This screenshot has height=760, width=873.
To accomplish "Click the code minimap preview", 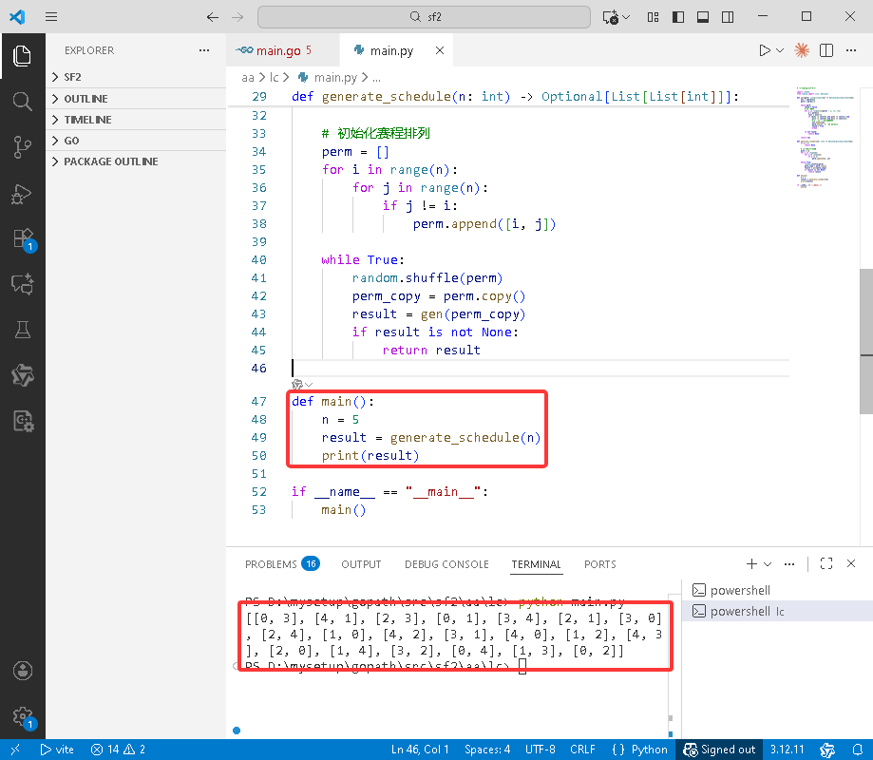I will 826,137.
